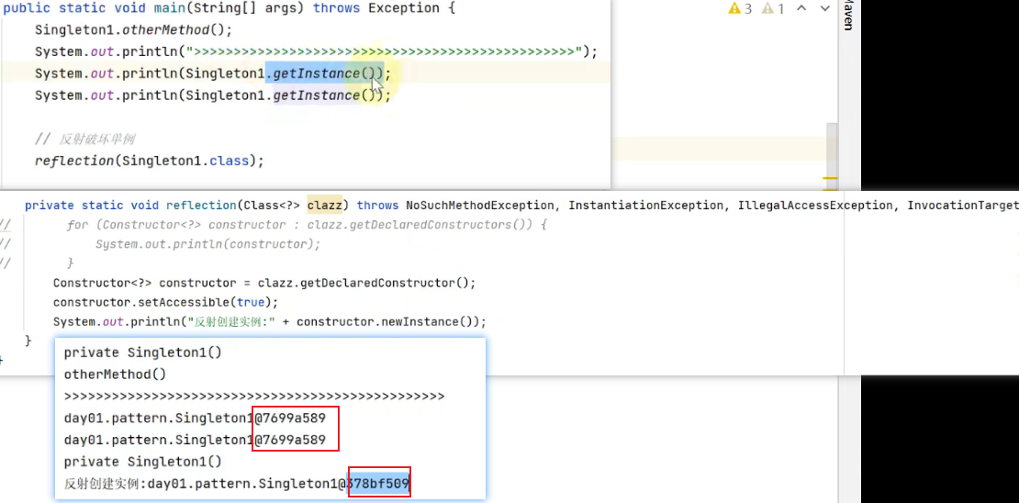1019x503 pixels.
Task: Click the setAccessible(true) method call
Action: click(165, 302)
